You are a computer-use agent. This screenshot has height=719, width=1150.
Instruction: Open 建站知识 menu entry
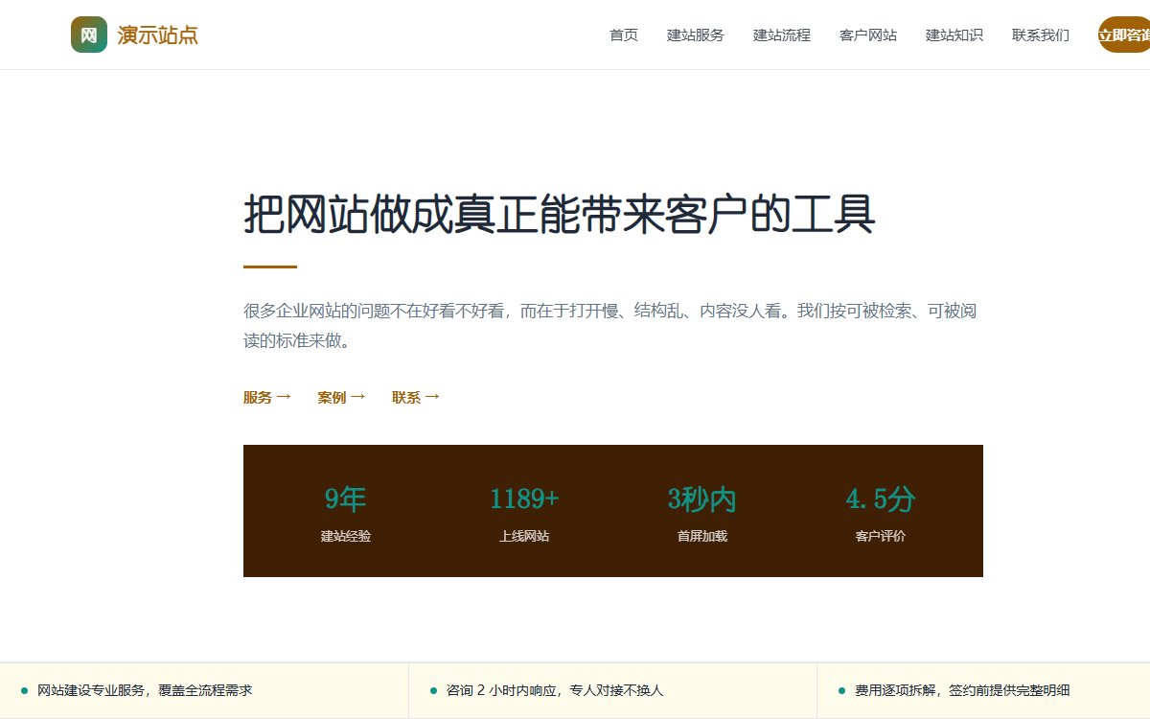pyautogui.click(x=954, y=35)
